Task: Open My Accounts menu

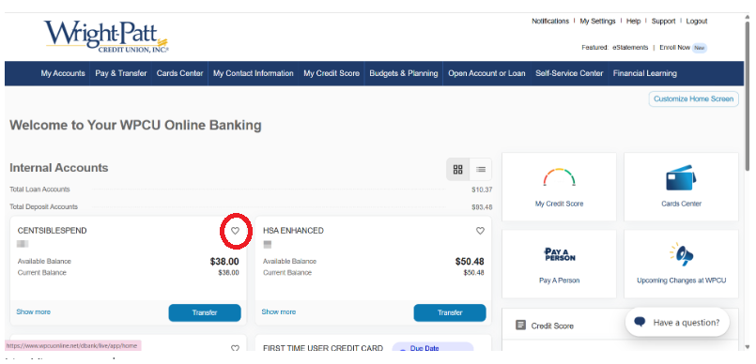Action: pos(63,73)
